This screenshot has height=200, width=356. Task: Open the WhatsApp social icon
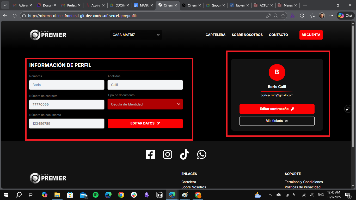[202, 154]
